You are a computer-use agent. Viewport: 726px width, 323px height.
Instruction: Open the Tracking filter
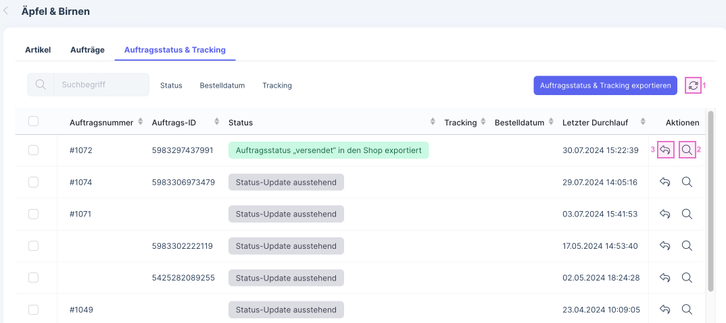(277, 86)
